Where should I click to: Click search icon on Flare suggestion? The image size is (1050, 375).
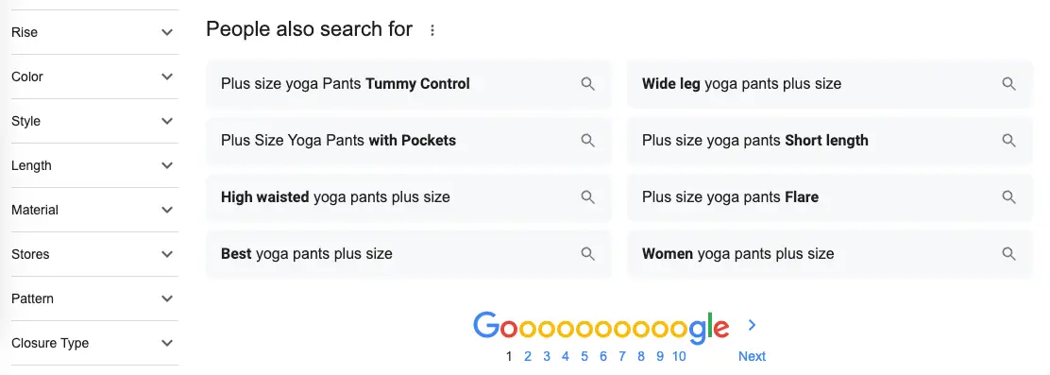click(x=1009, y=196)
